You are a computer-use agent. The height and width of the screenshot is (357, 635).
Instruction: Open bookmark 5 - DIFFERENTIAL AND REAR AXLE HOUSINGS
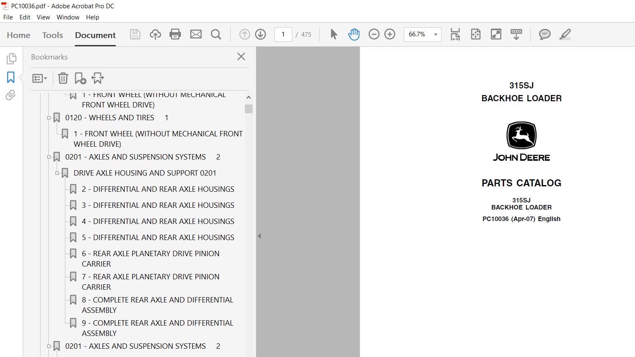click(158, 238)
